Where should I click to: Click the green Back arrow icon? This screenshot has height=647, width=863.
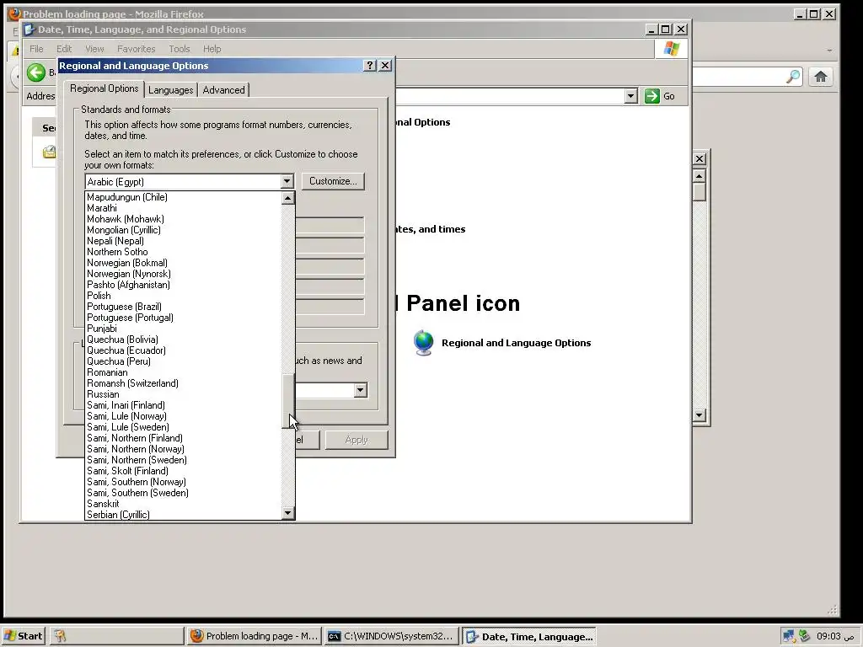[x=36, y=72]
